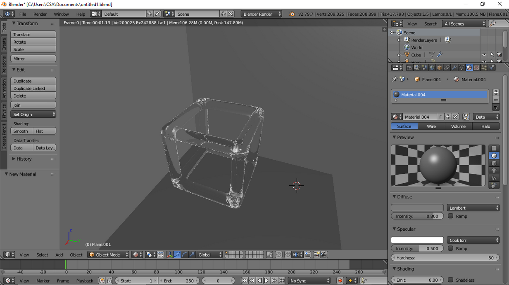
Task: Open the Render menu
Action: [40, 14]
